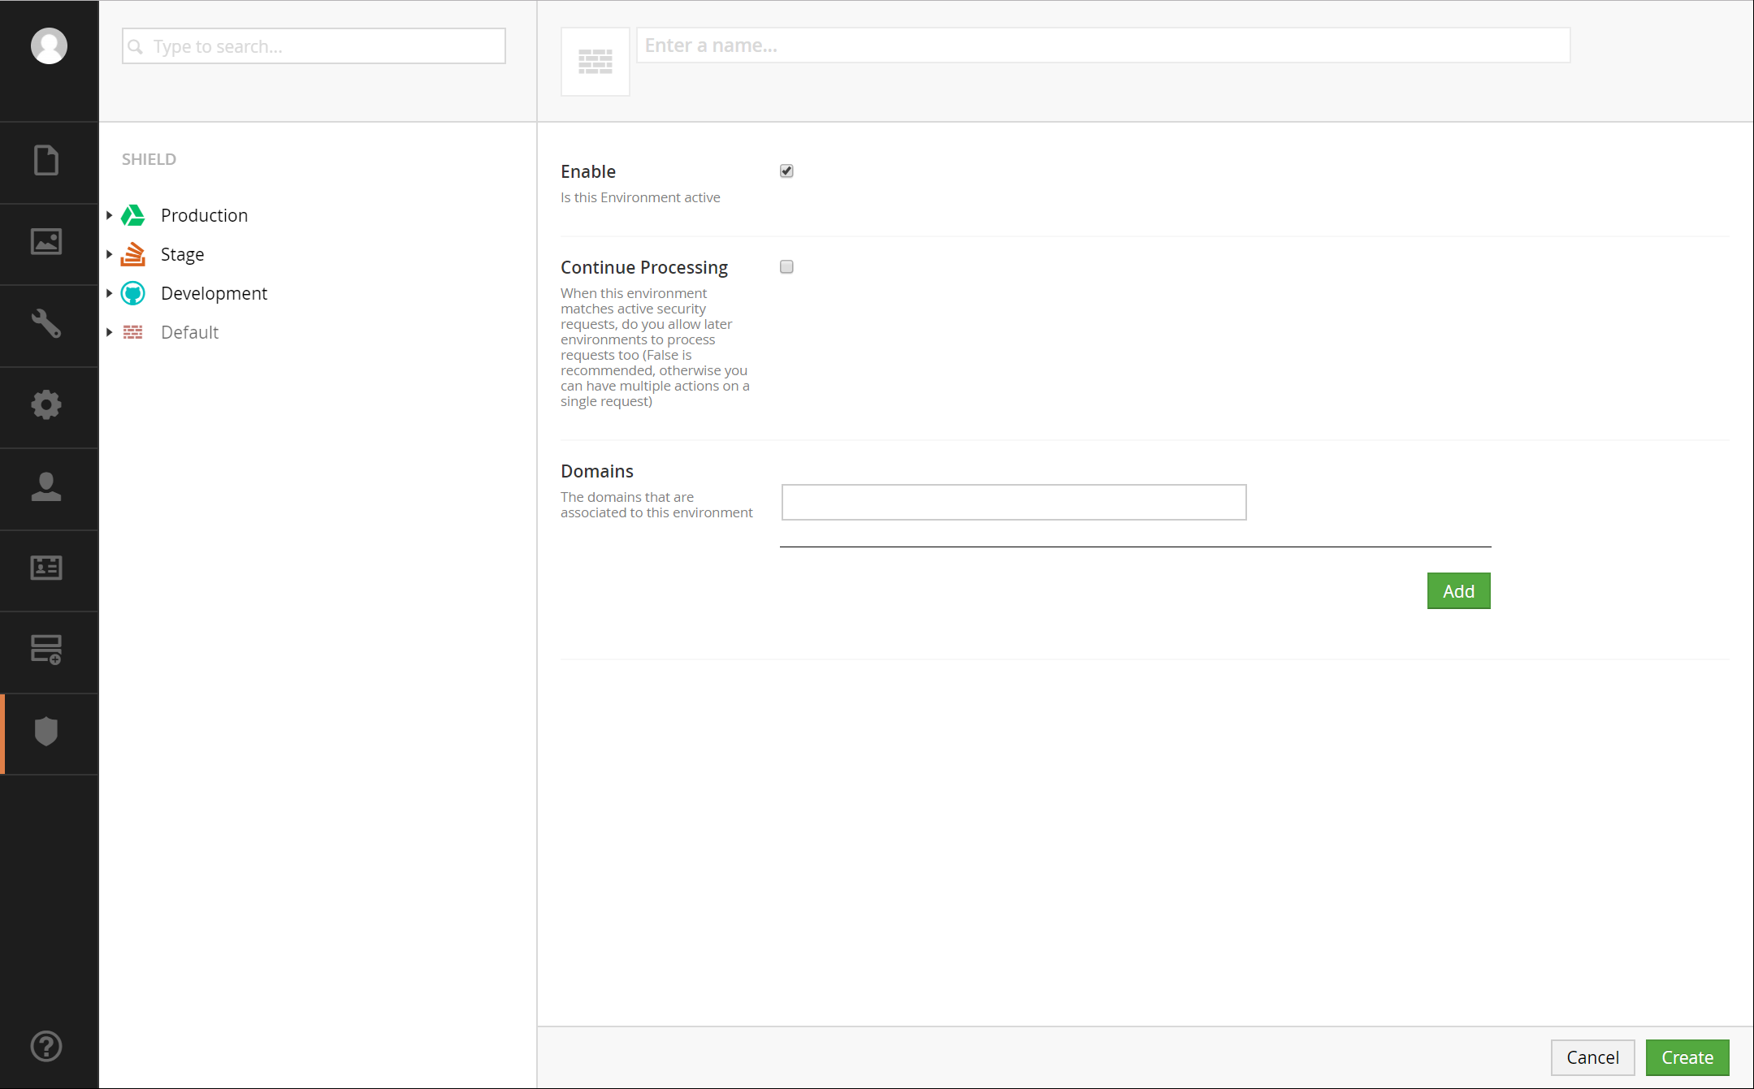Click the Domains label
Image resolution: width=1754 pixels, height=1089 pixels.
[x=597, y=471]
